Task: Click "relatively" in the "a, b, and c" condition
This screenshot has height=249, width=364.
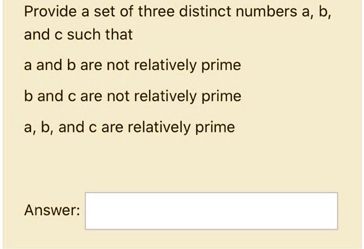Action: pos(159,127)
